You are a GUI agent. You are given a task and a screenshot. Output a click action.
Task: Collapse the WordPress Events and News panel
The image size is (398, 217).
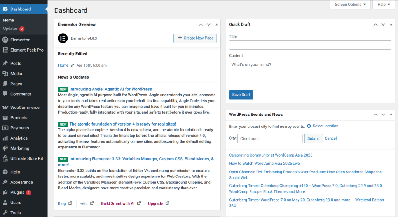click(391, 115)
